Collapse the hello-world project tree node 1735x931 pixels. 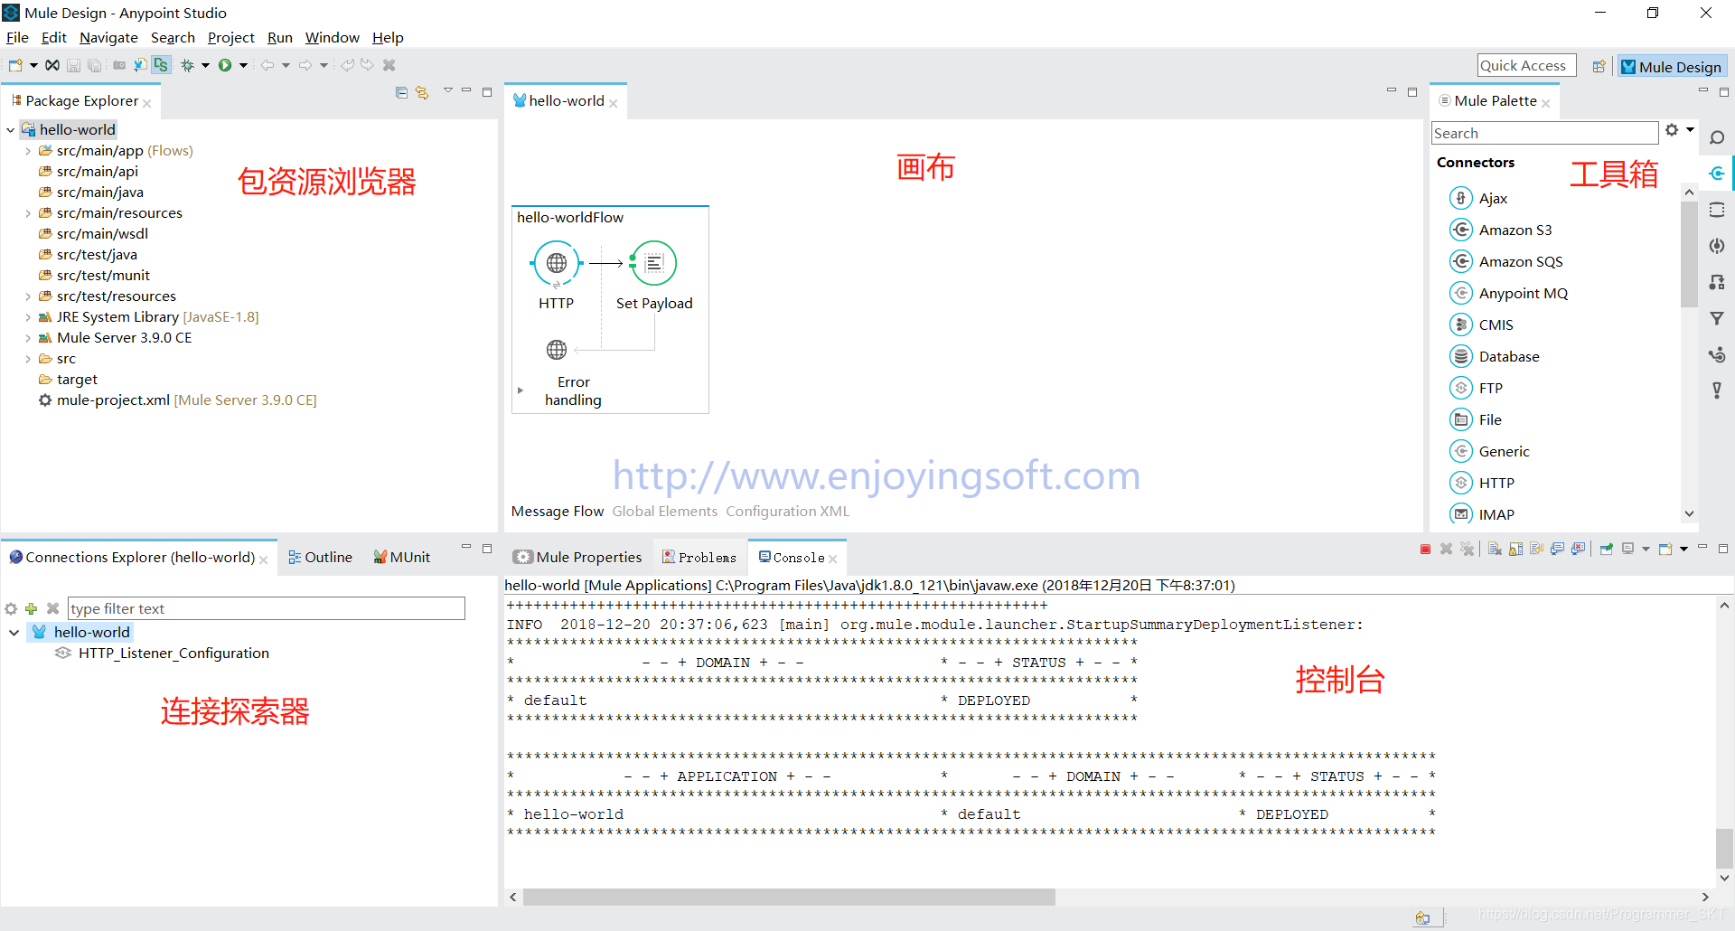click(x=11, y=130)
